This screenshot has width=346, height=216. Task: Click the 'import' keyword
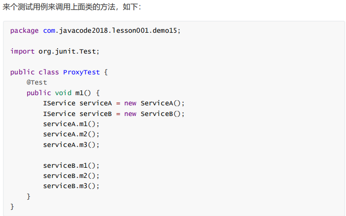tap(22, 51)
